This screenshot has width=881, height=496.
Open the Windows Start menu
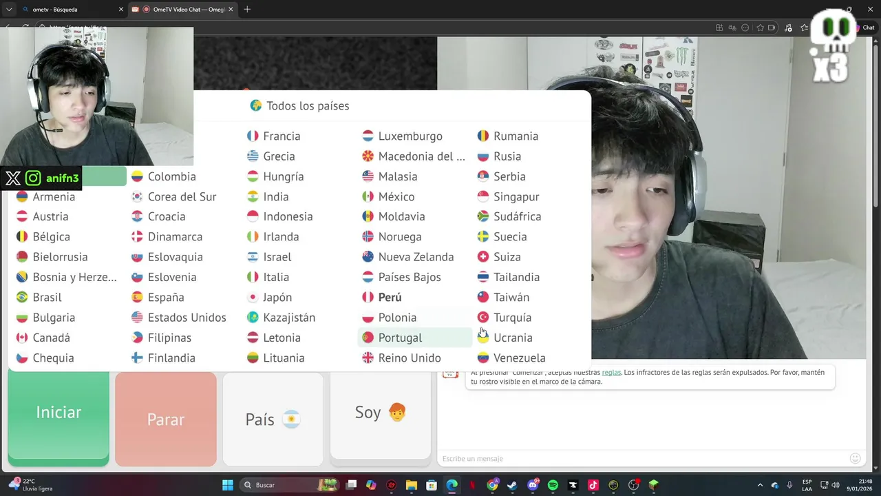[228, 485]
